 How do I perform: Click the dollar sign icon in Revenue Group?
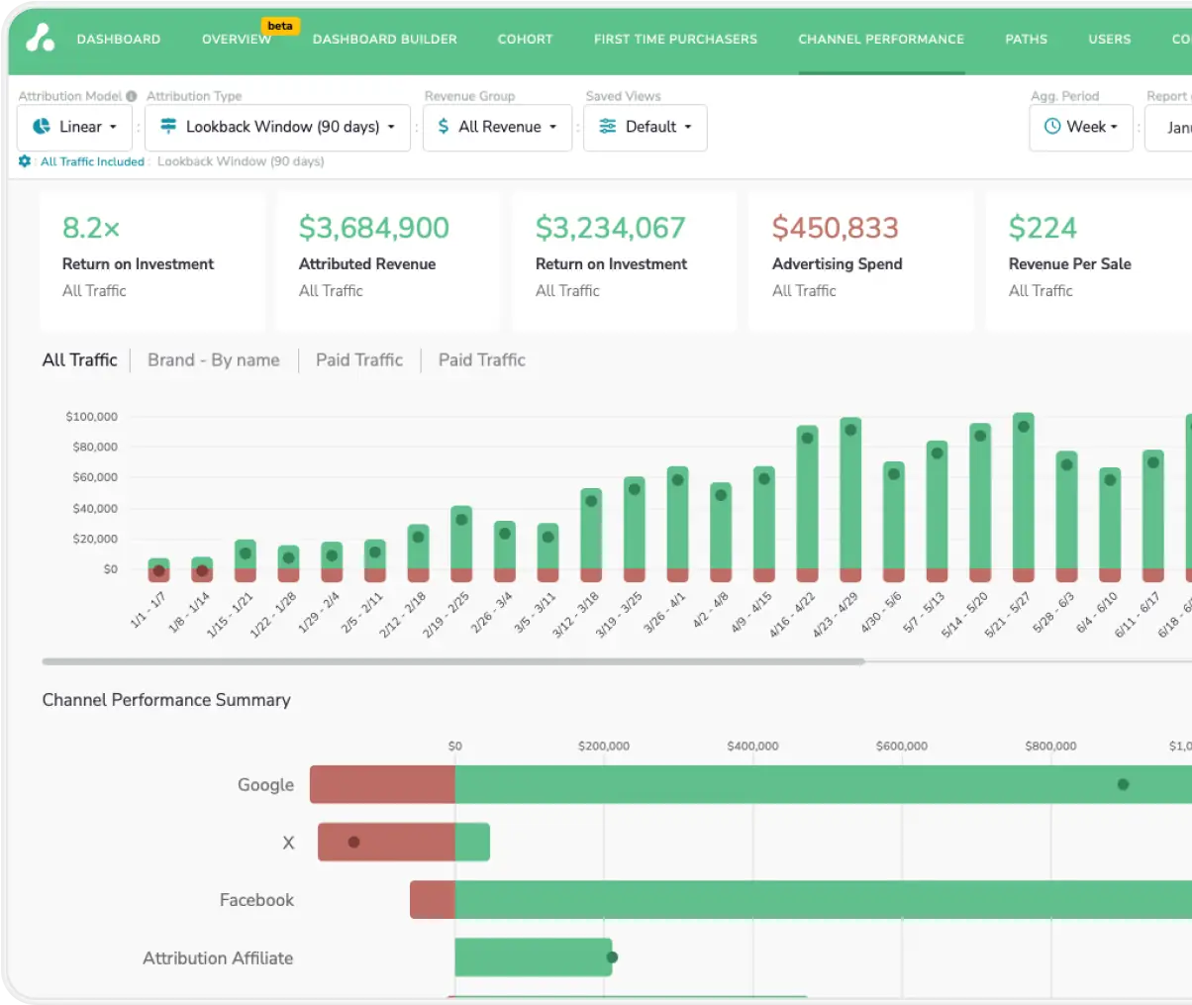click(444, 127)
